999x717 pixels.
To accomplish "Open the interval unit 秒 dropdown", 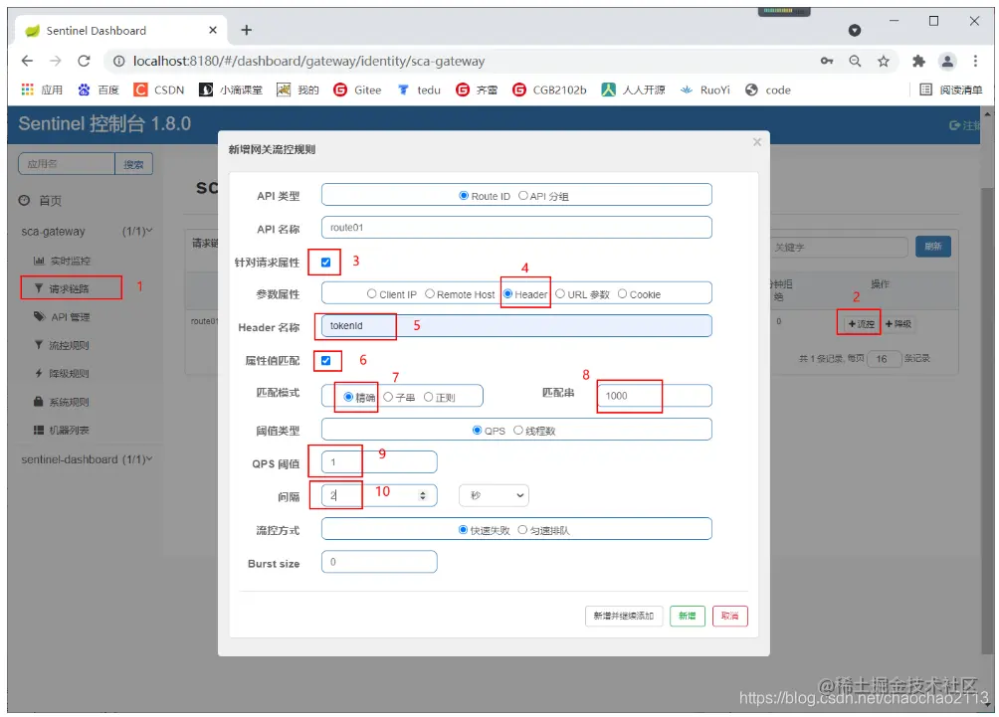I will click(494, 495).
